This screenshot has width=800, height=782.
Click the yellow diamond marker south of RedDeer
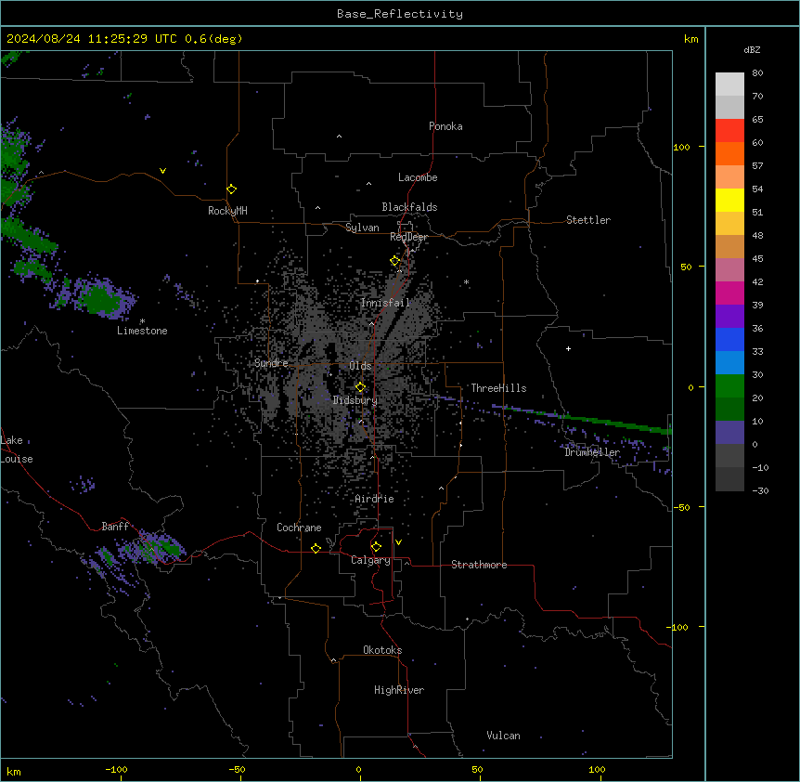[x=395, y=261]
